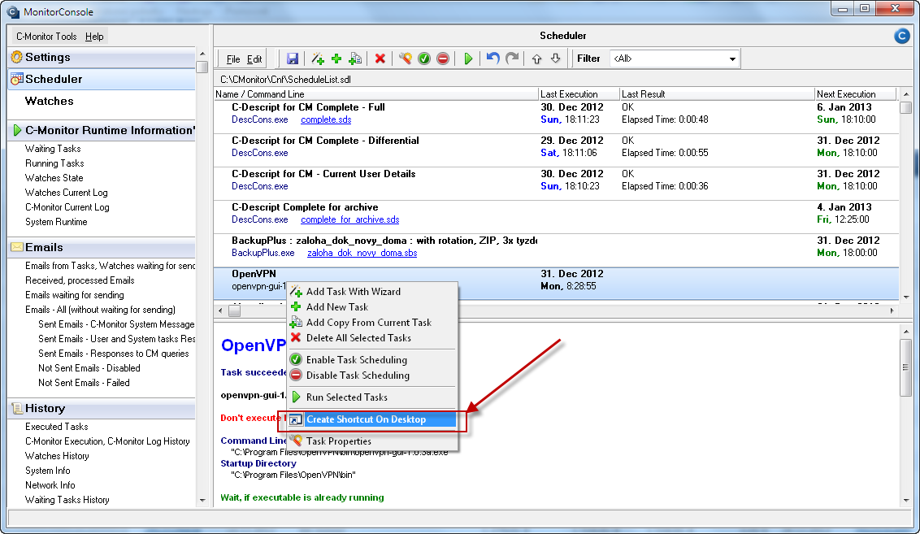This screenshot has height=534, width=920.
Task: Click the blue C logo icon near Scheduler title
Action: (902, 37)
